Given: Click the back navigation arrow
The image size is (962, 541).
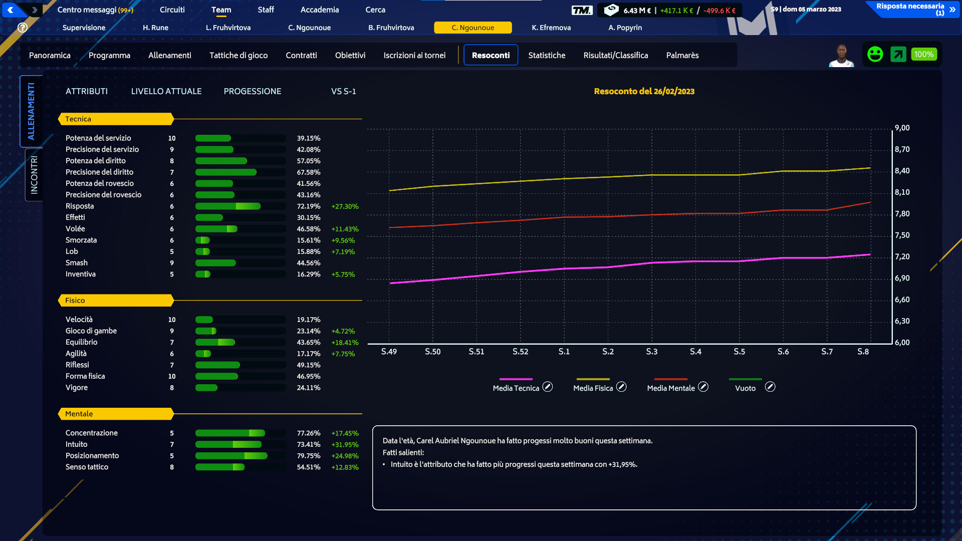Looking at the screenshot, I should 11,10.
